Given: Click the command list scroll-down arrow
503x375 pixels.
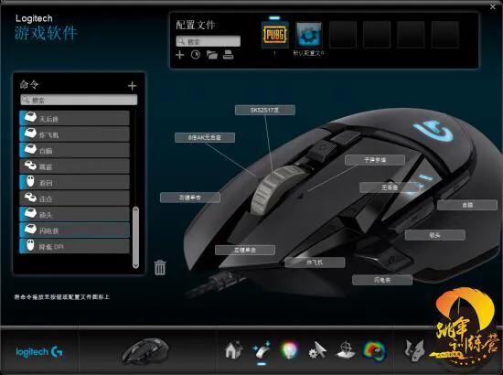Looking at the screenshot, I should click(135, 265).
